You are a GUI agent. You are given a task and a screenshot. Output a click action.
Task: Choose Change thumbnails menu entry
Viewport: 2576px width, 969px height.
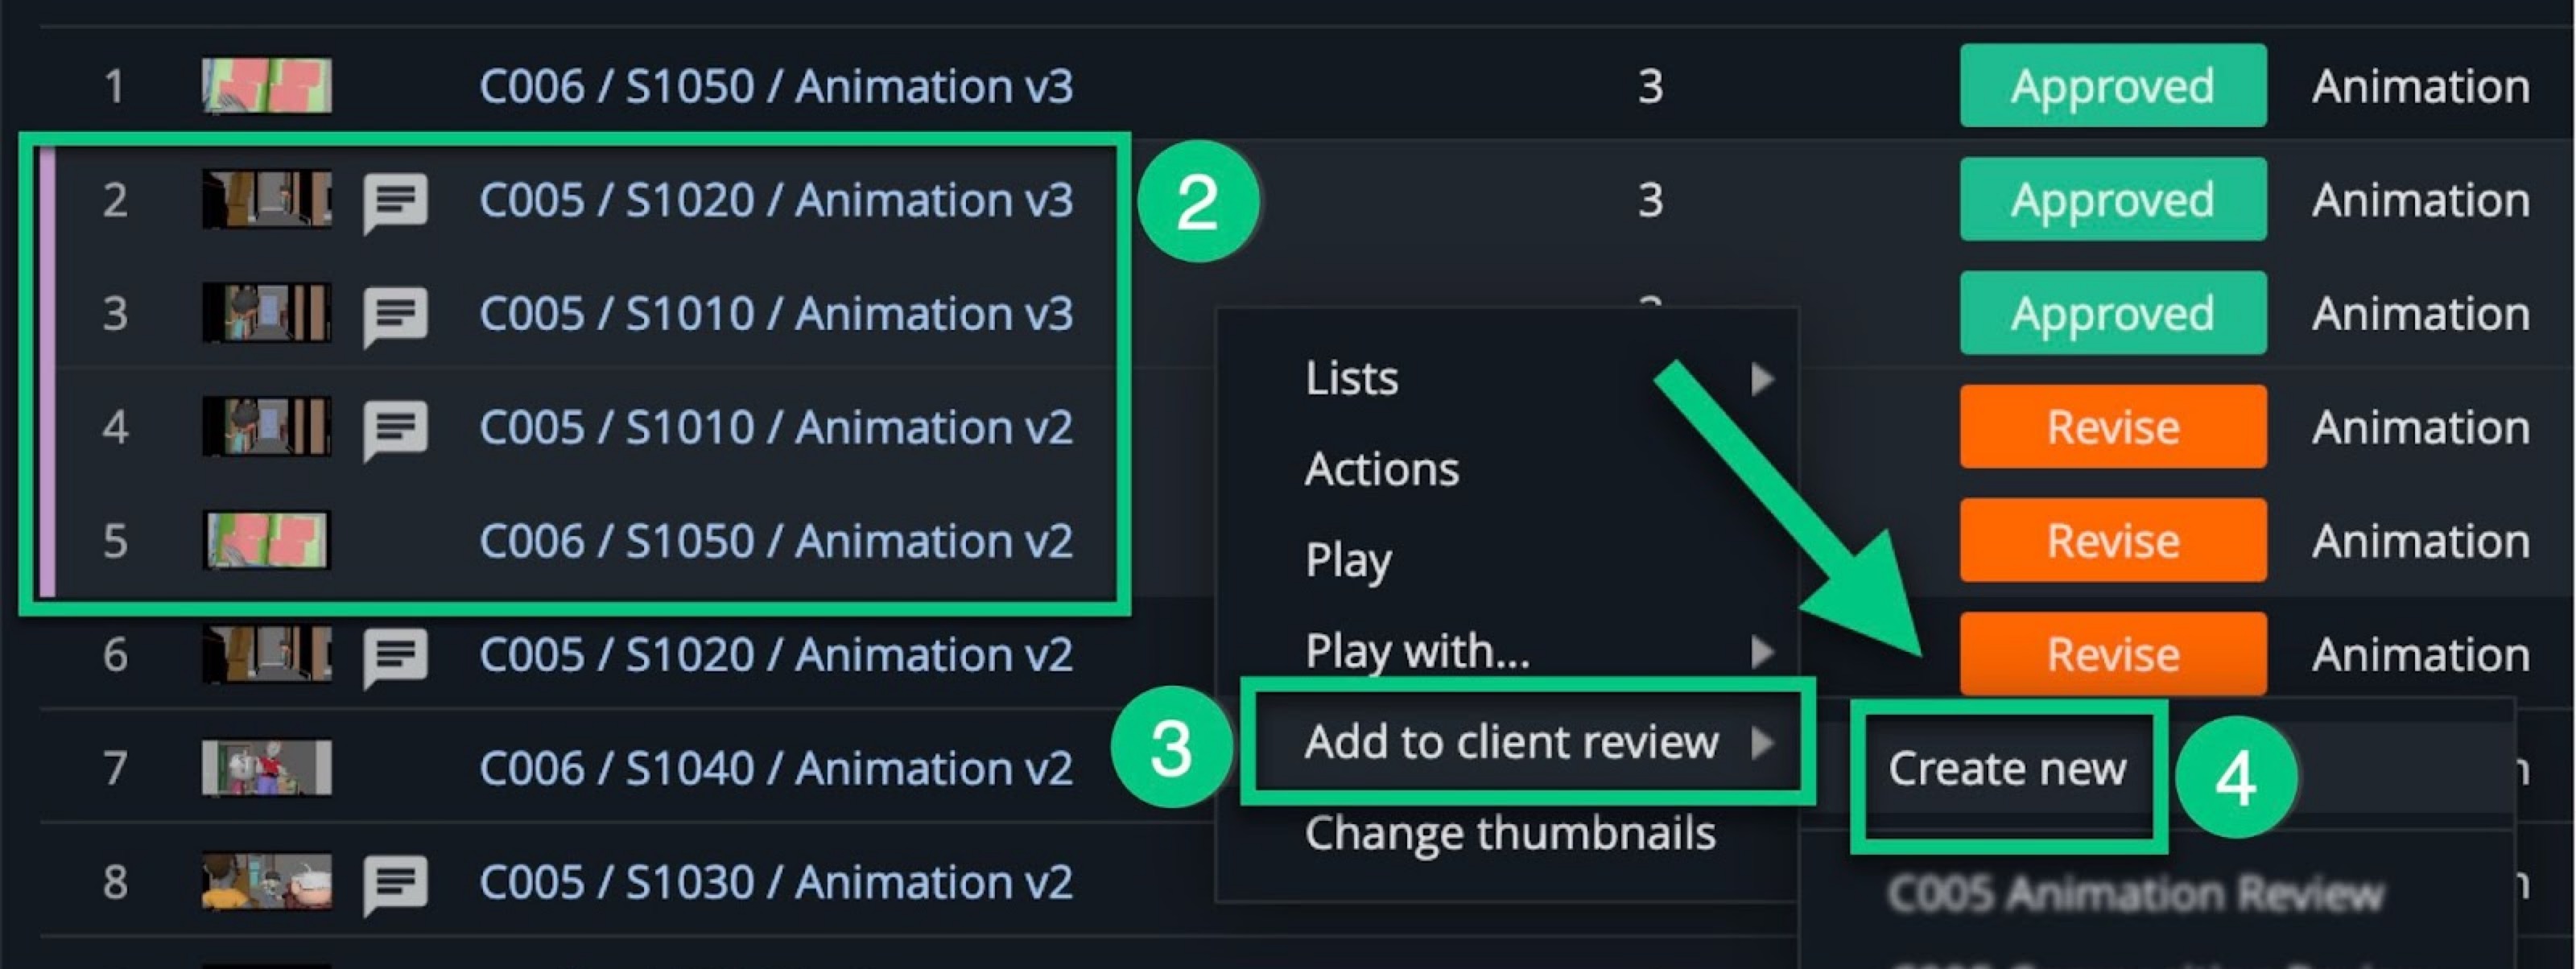coord(1509,834)
